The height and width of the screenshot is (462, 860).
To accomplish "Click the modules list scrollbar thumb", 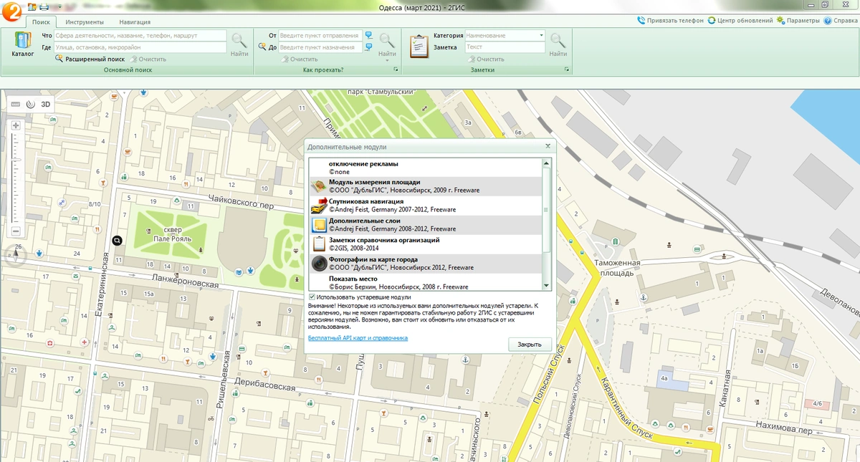I will click(547, 208).
